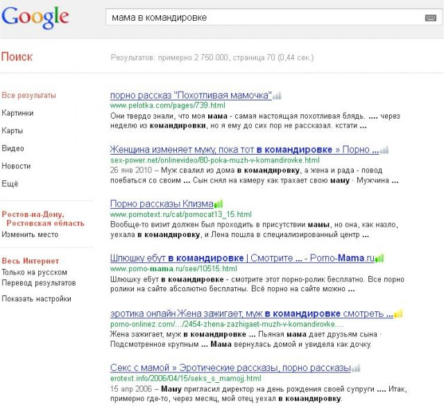Click URL 'www.pornotext.ru/cat/pornocat13_15.html'
This screenshot has height=414, width=444.
[180, 214]
